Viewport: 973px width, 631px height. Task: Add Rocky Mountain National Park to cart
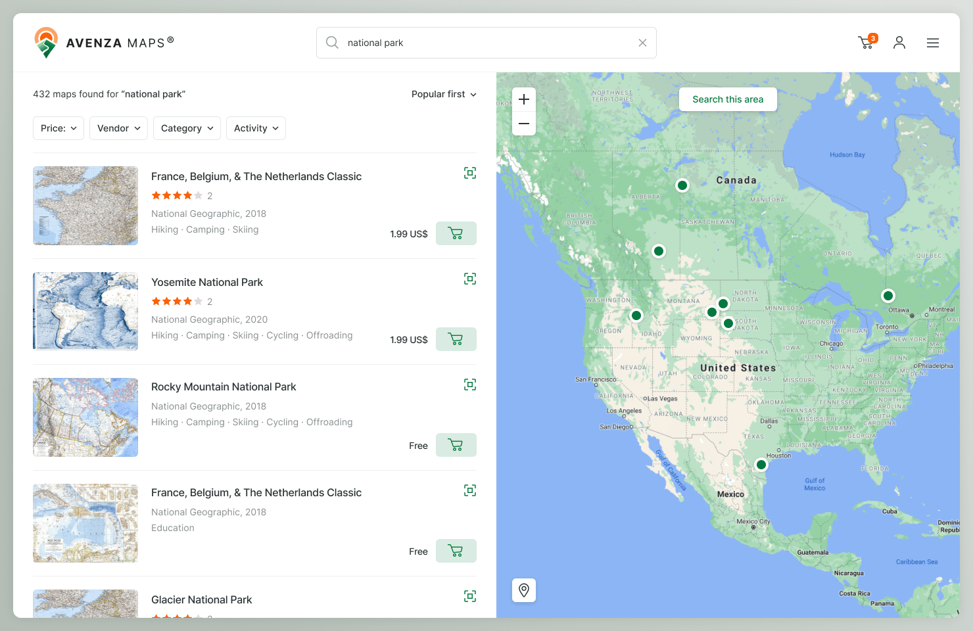(x=456, y=445)
